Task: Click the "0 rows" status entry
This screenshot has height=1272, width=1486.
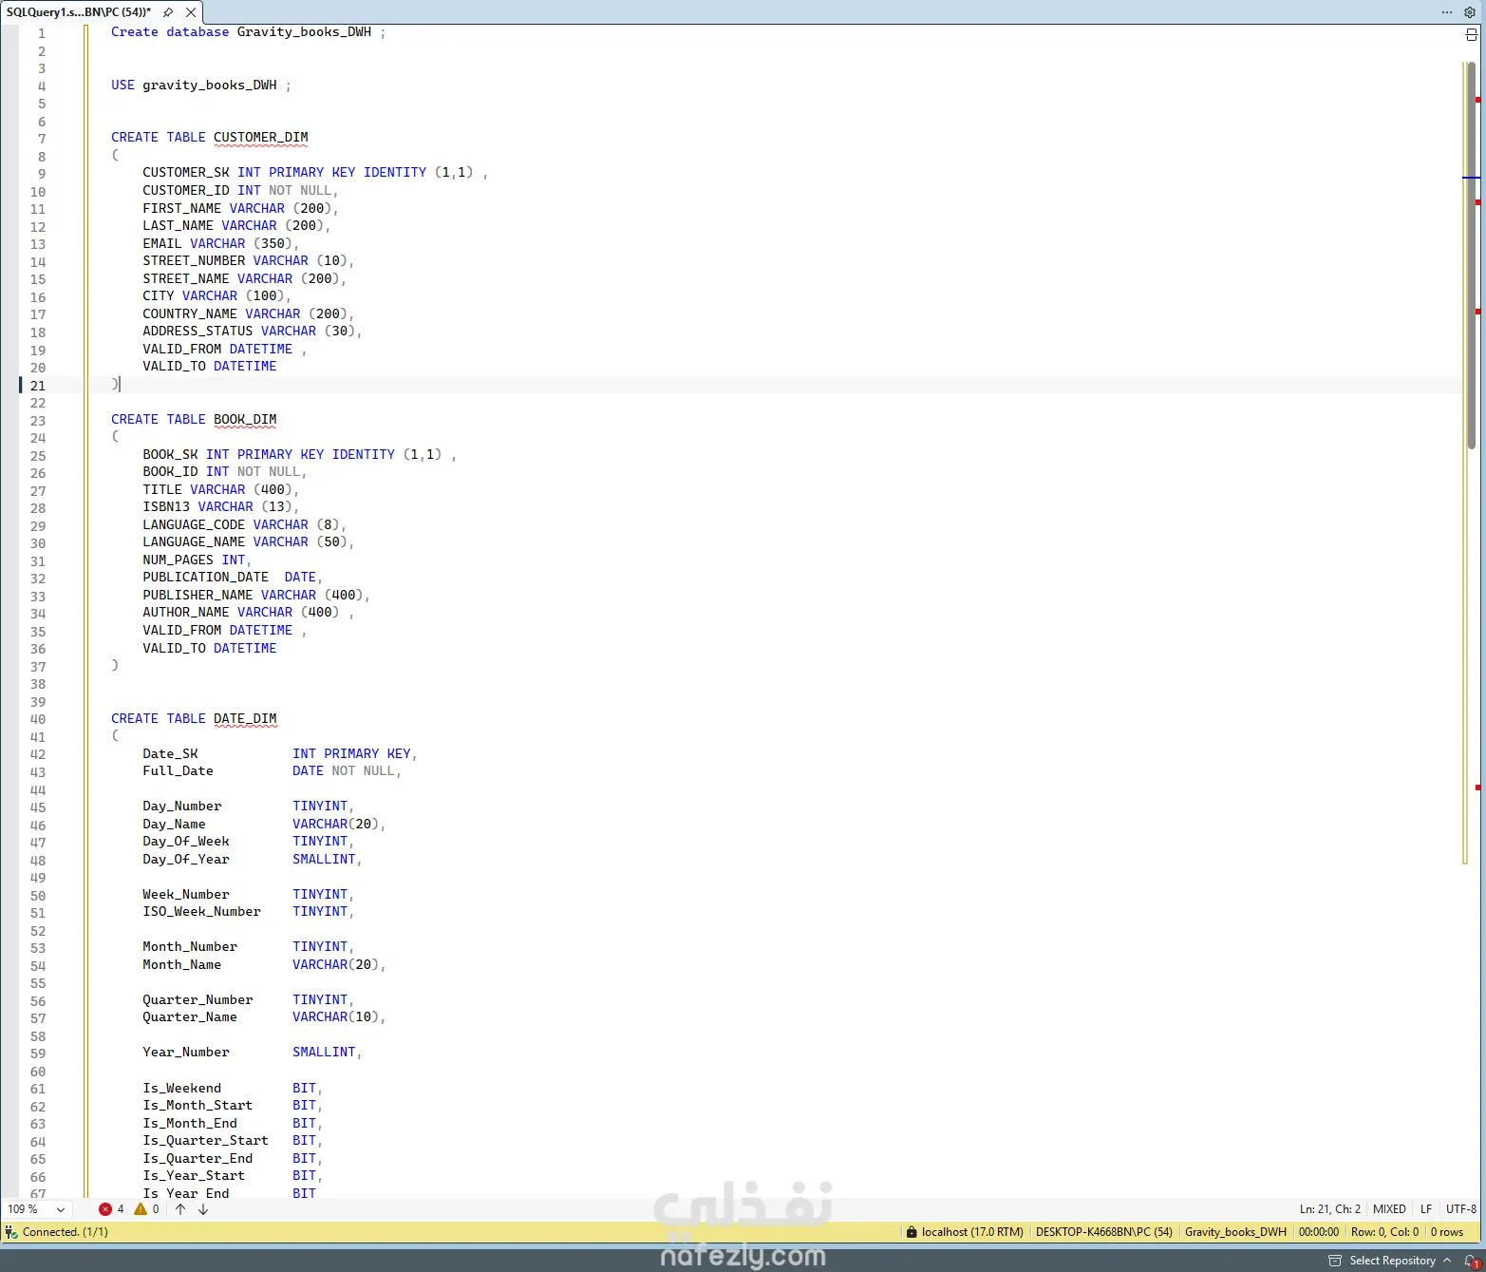Action: tap(1447, 1232)
